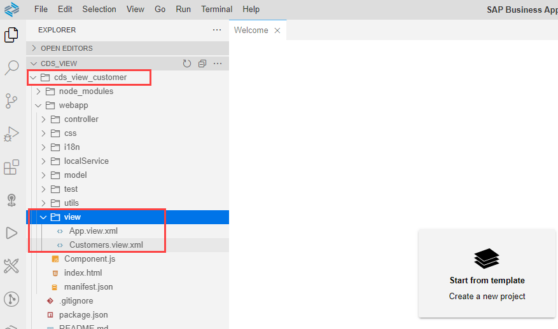The height and width of the screenshot is (329, 558).
Task: Open the App.view.xml file
Action: click(x=93, y=231)
